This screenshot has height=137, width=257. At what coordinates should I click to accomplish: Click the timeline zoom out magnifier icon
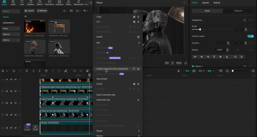pos(227,71)
